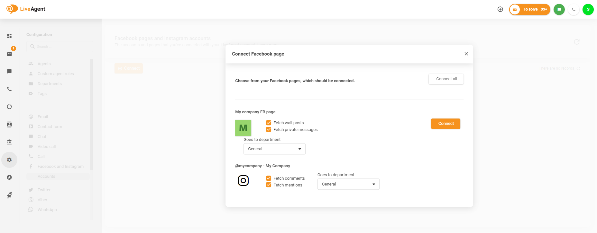Image resolution: width=597 pixels, height=233 pixels.
Task: Click the Configuration gear icon
Action: click(9, 160)
